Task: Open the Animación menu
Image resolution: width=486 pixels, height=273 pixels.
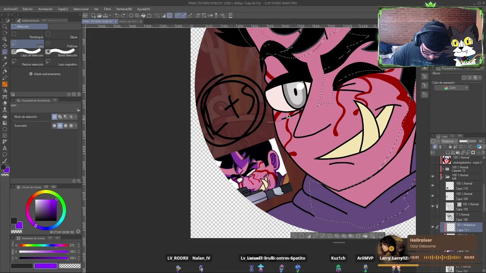Action: click(45, 9)
